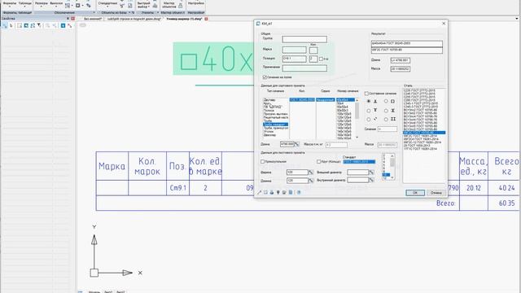Click the Примечание input field
This screenshot has width=521, height=293.
304,68
